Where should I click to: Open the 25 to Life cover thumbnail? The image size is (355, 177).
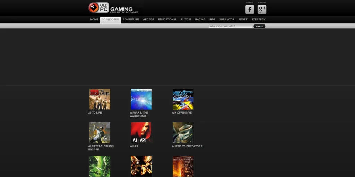point(99,99)
